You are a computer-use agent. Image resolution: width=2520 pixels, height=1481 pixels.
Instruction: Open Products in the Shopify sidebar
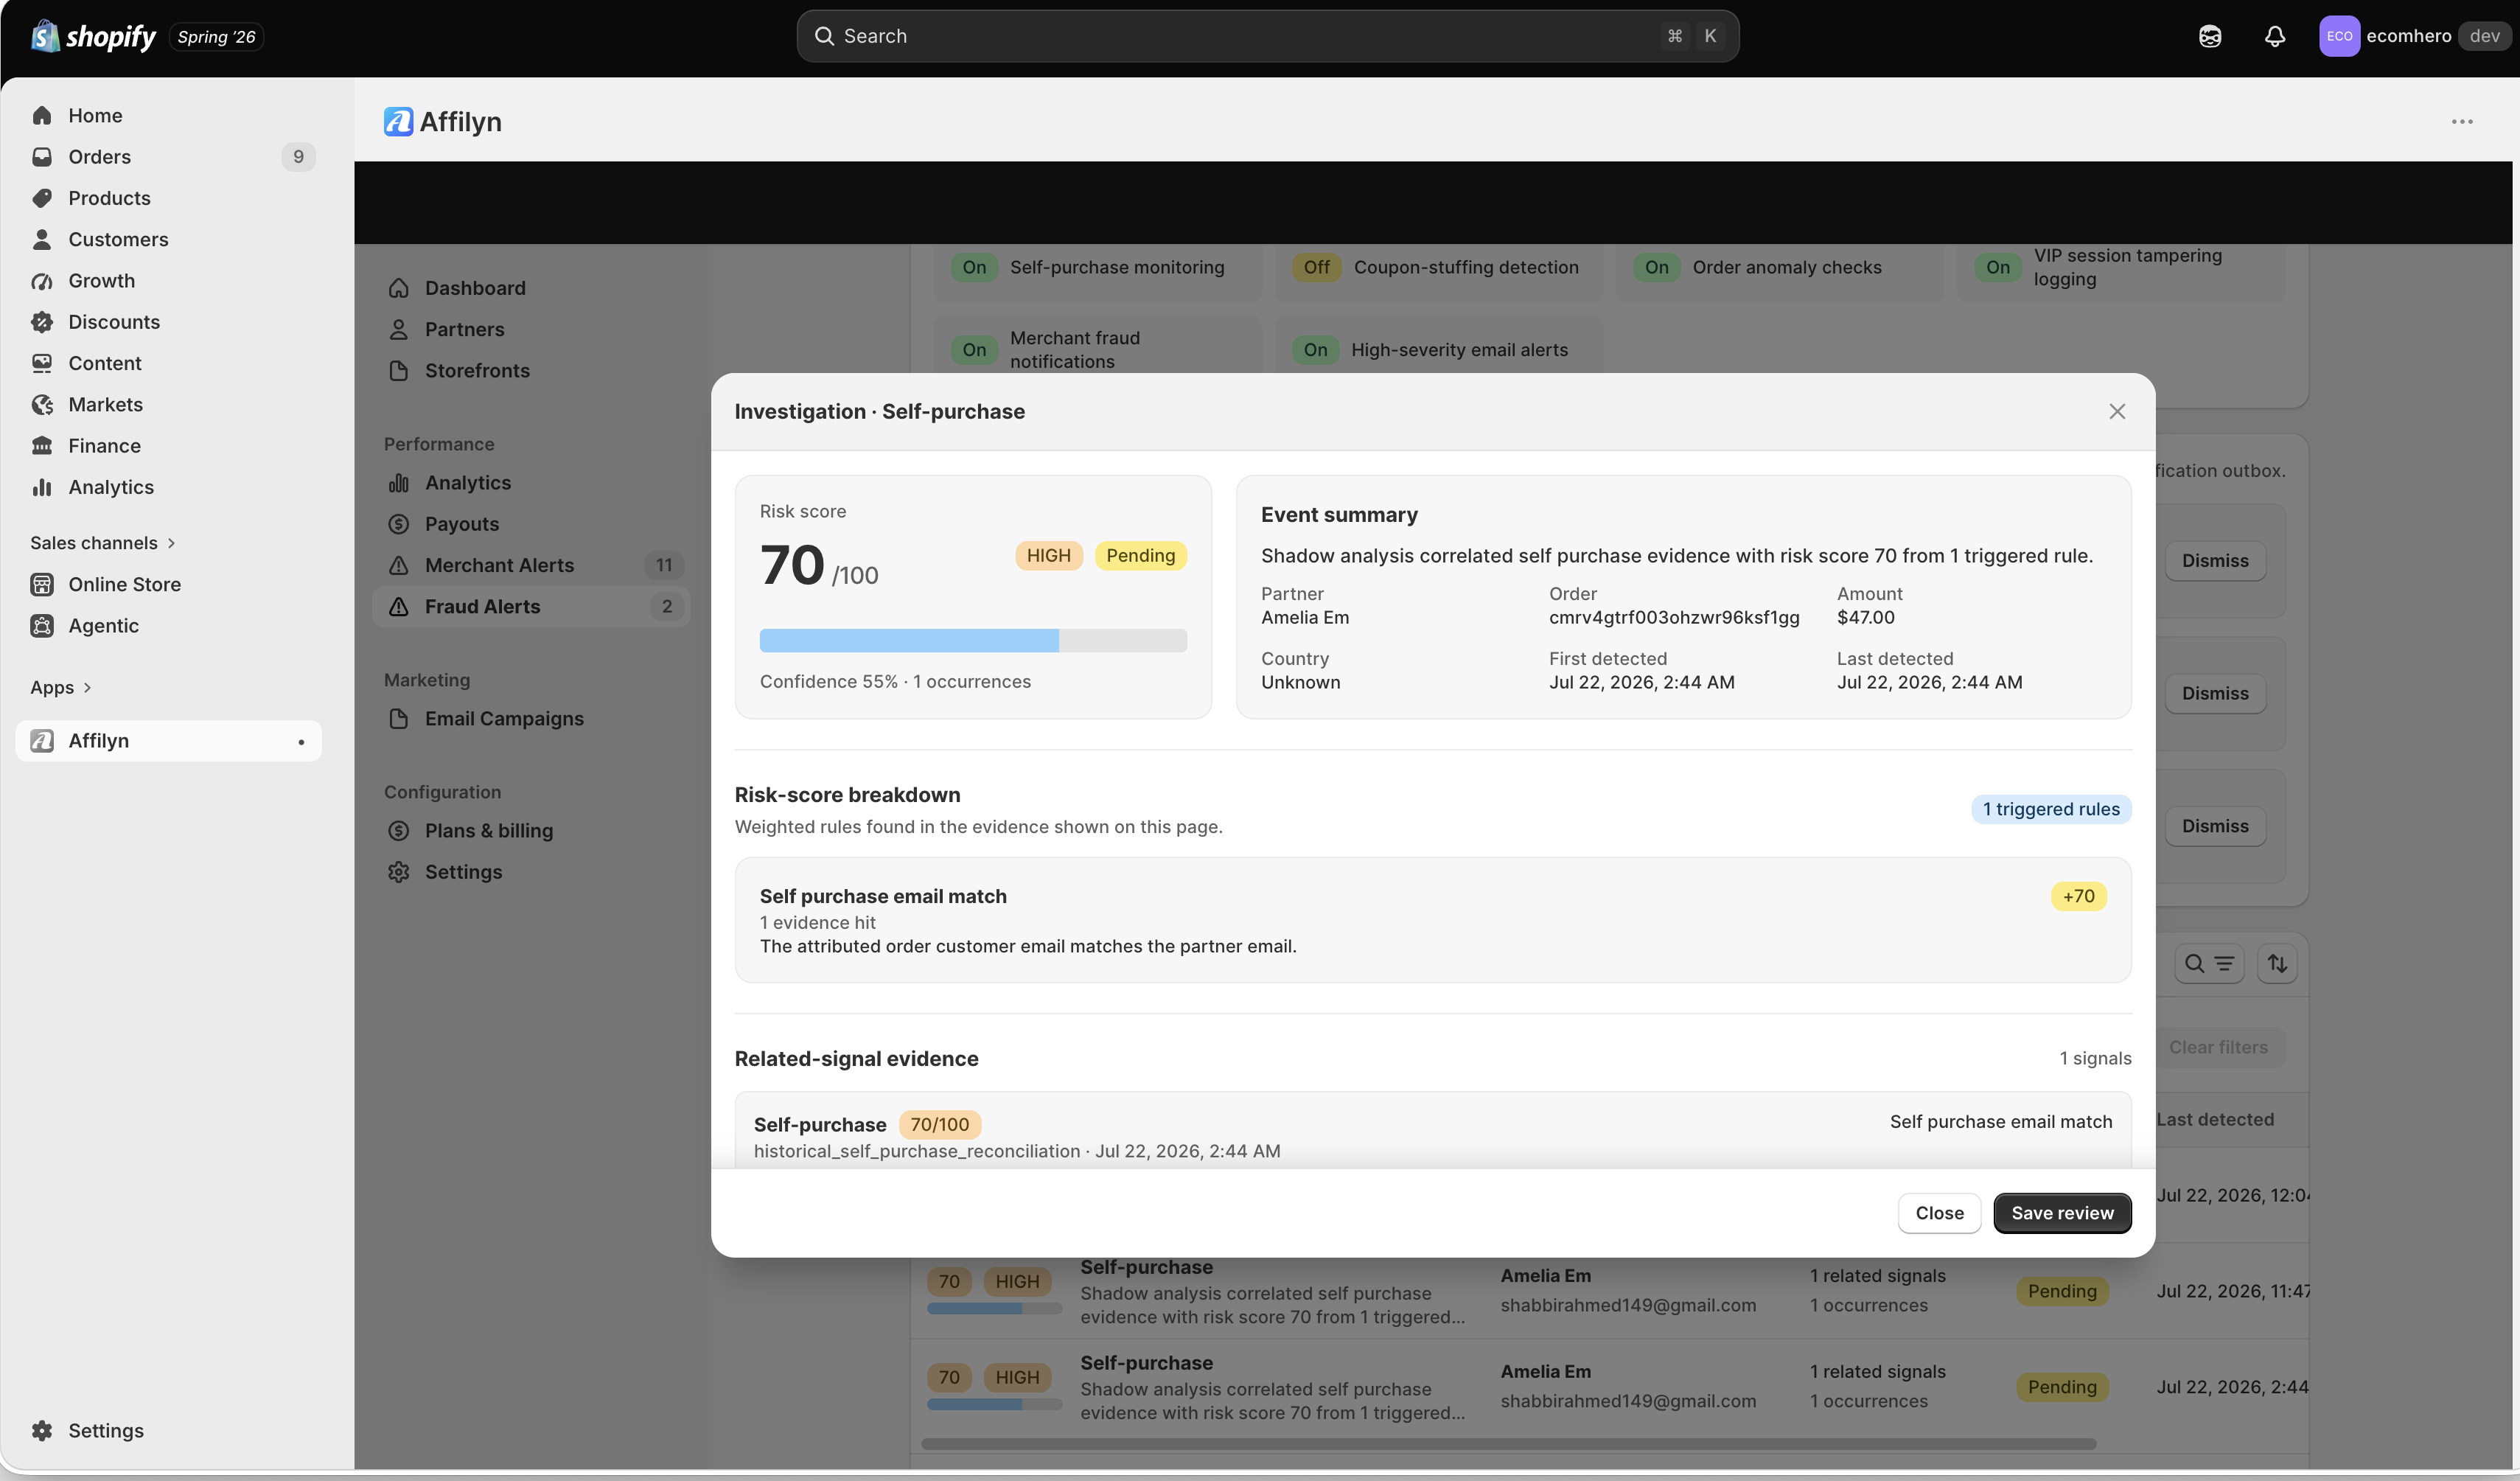tap(109, 198)
